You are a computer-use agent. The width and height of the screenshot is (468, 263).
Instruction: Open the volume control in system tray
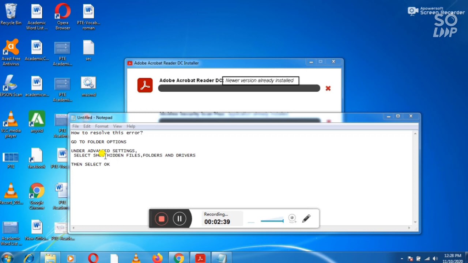click(435, 259)
